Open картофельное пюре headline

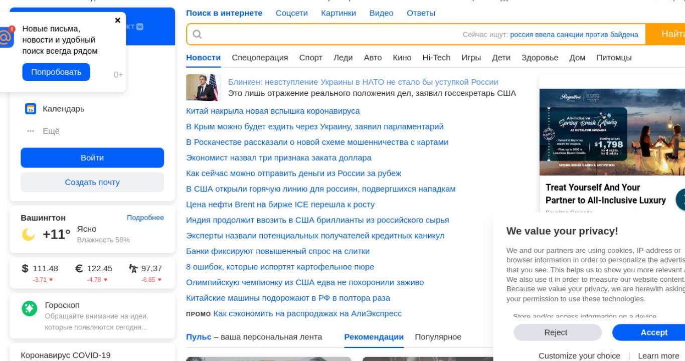coord(280,267)
